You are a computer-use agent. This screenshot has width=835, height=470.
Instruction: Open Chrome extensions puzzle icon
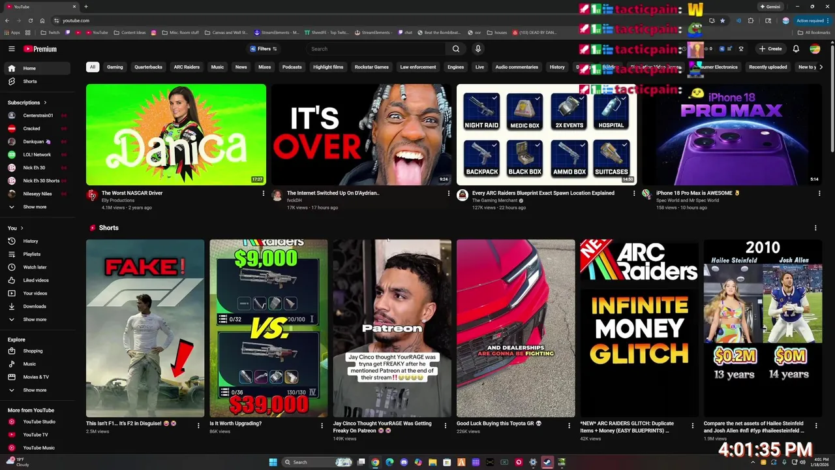(x=751, y=20)
